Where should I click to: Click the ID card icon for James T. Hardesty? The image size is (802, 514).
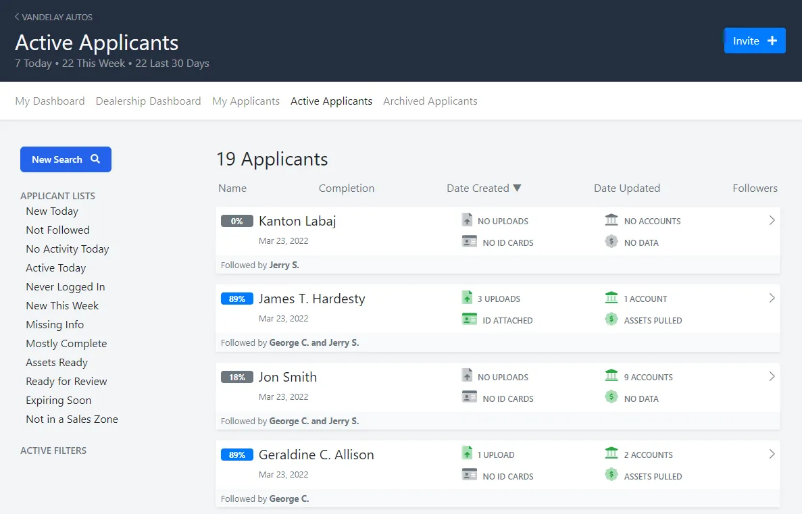coord(469,319)
